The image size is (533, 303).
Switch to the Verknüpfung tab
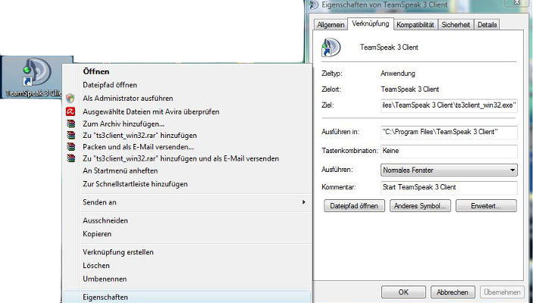click(371, 23)
